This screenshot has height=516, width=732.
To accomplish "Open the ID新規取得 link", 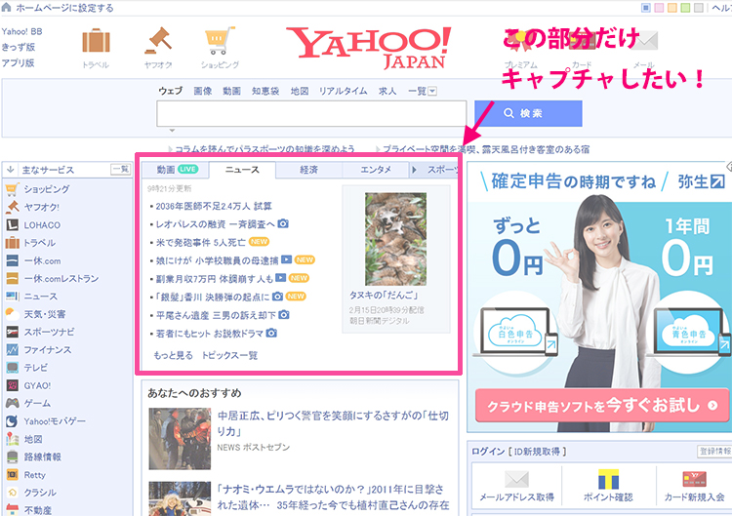I will 537,452.
